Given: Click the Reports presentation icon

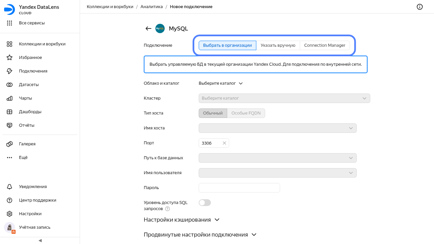Looking at the screenshot, I should coord(9,125).
